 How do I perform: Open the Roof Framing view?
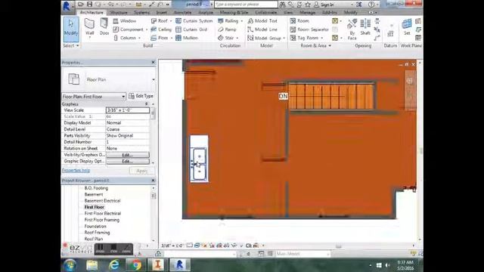pyautogui.click(x=97, y=233)
